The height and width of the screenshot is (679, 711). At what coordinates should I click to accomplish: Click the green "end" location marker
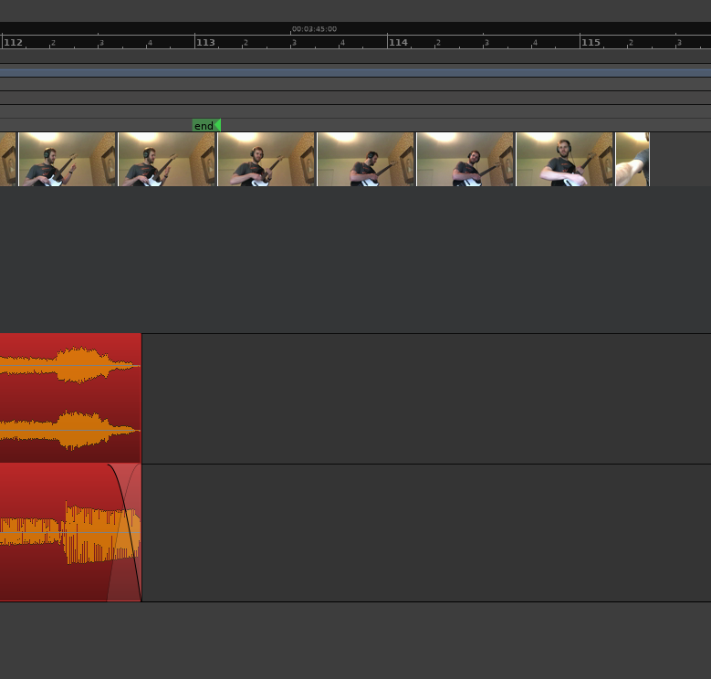206,126
